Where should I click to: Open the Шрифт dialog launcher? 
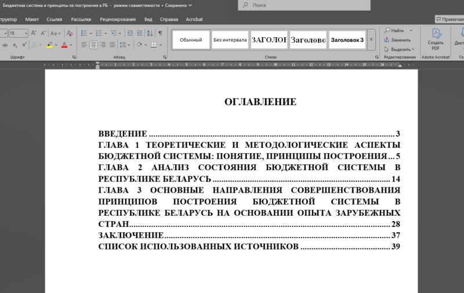coord(74,57)
